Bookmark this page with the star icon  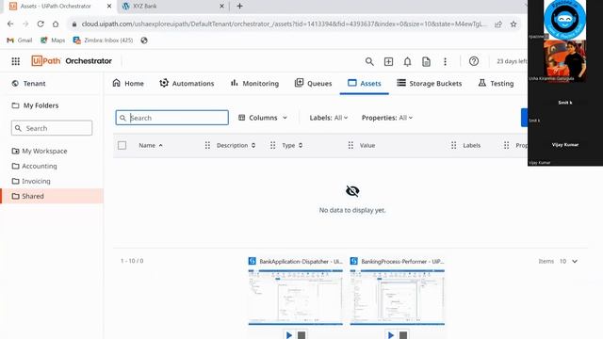pyautogui.click(x=513, y=24)
